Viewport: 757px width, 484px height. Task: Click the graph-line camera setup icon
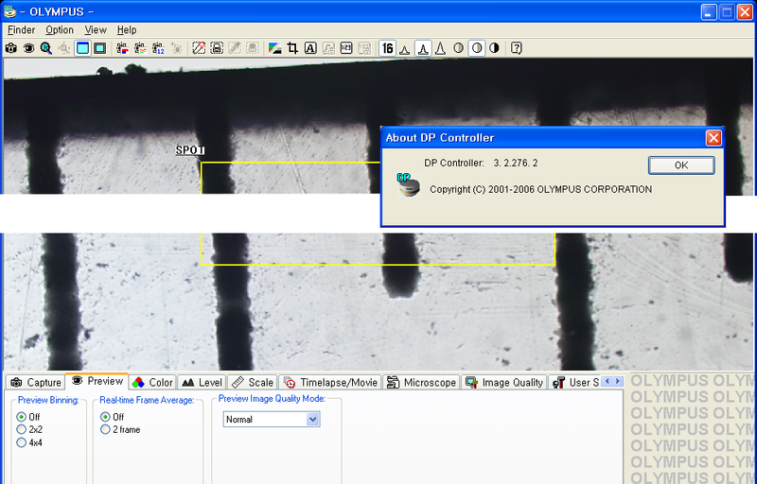(140, 48)
